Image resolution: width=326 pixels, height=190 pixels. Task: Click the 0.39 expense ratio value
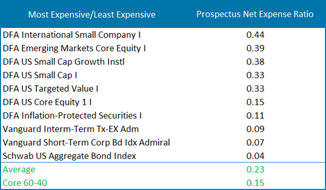pos(255,48)
